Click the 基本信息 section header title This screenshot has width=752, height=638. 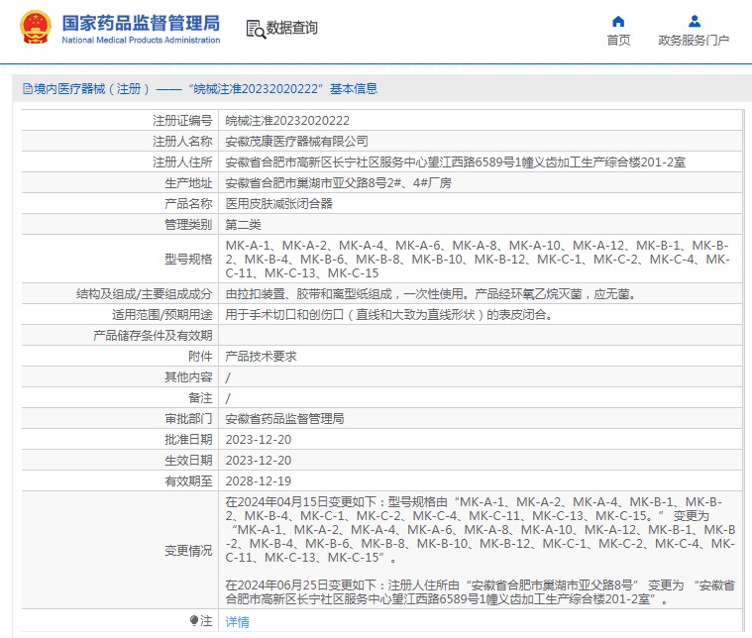click(x=354, y=89)
